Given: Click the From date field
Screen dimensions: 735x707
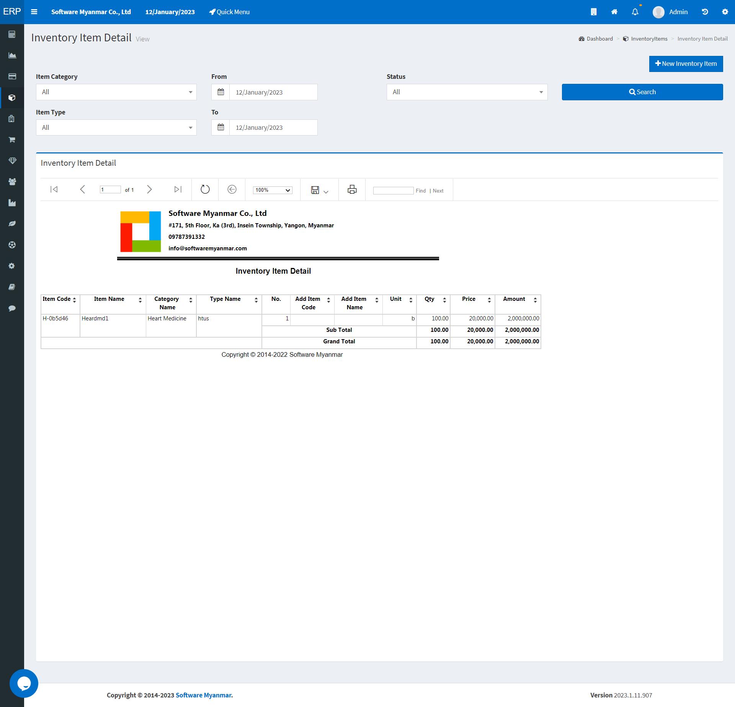Looking at the screenshot, I should [x=273, y=92].
